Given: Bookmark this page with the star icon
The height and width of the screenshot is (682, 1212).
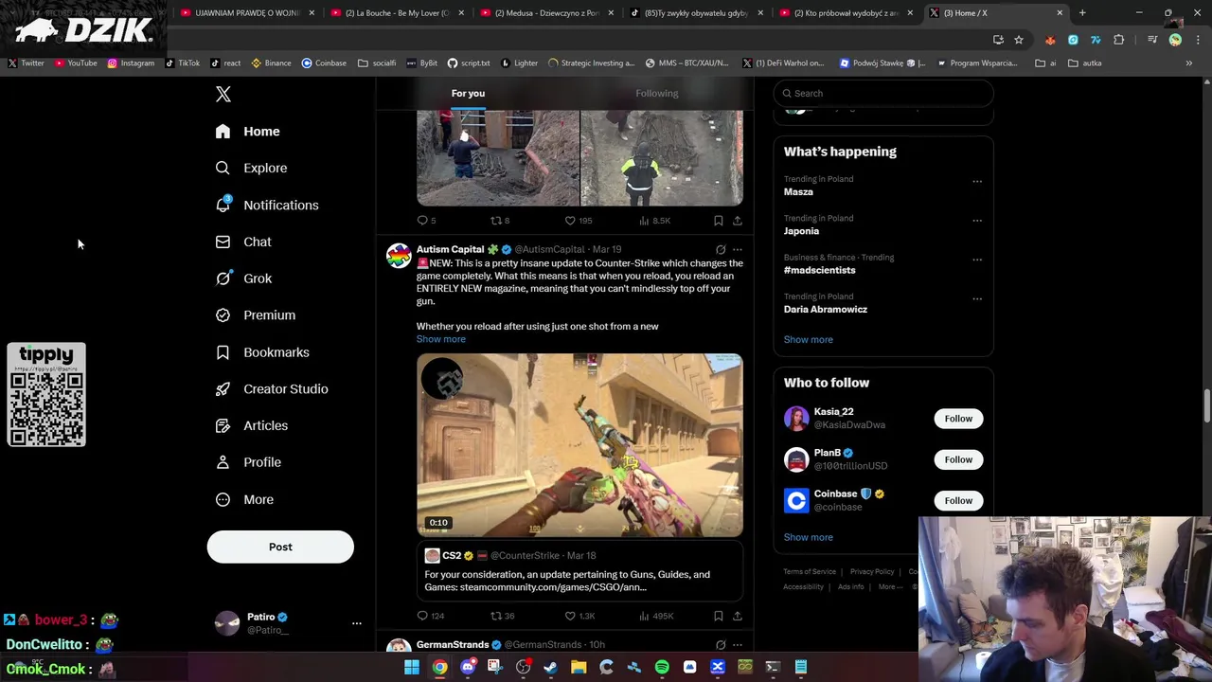Looking at the screenshot, I should [x=1019, y=40].
